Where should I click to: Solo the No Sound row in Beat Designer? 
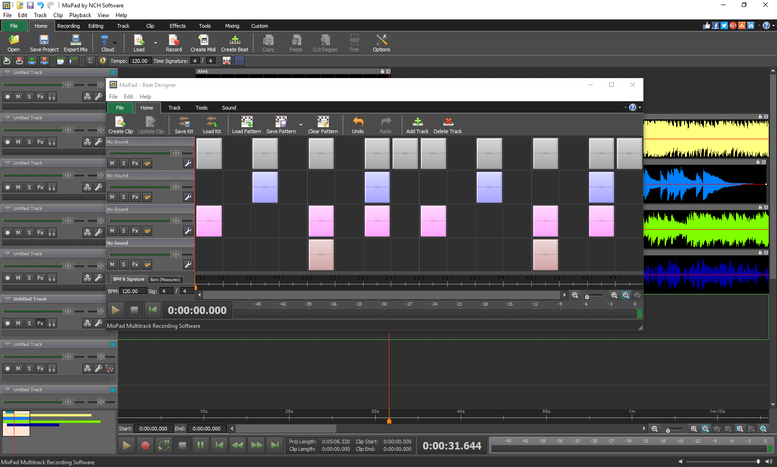pyautogui.click(x=123, y=163)
